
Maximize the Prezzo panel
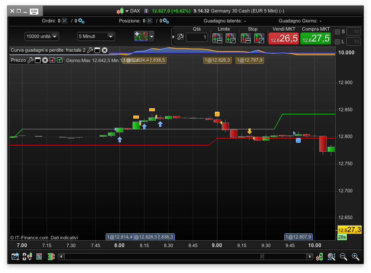(38, 60)
